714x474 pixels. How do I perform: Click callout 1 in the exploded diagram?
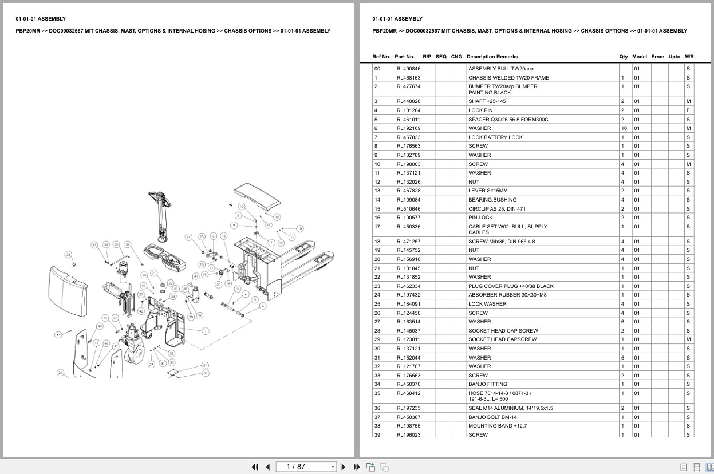pos(205,331)
